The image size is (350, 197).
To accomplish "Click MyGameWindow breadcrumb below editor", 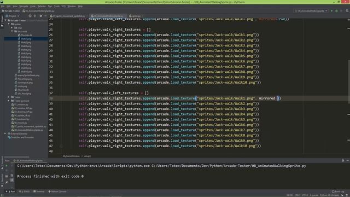I will (x=71, y=156).
